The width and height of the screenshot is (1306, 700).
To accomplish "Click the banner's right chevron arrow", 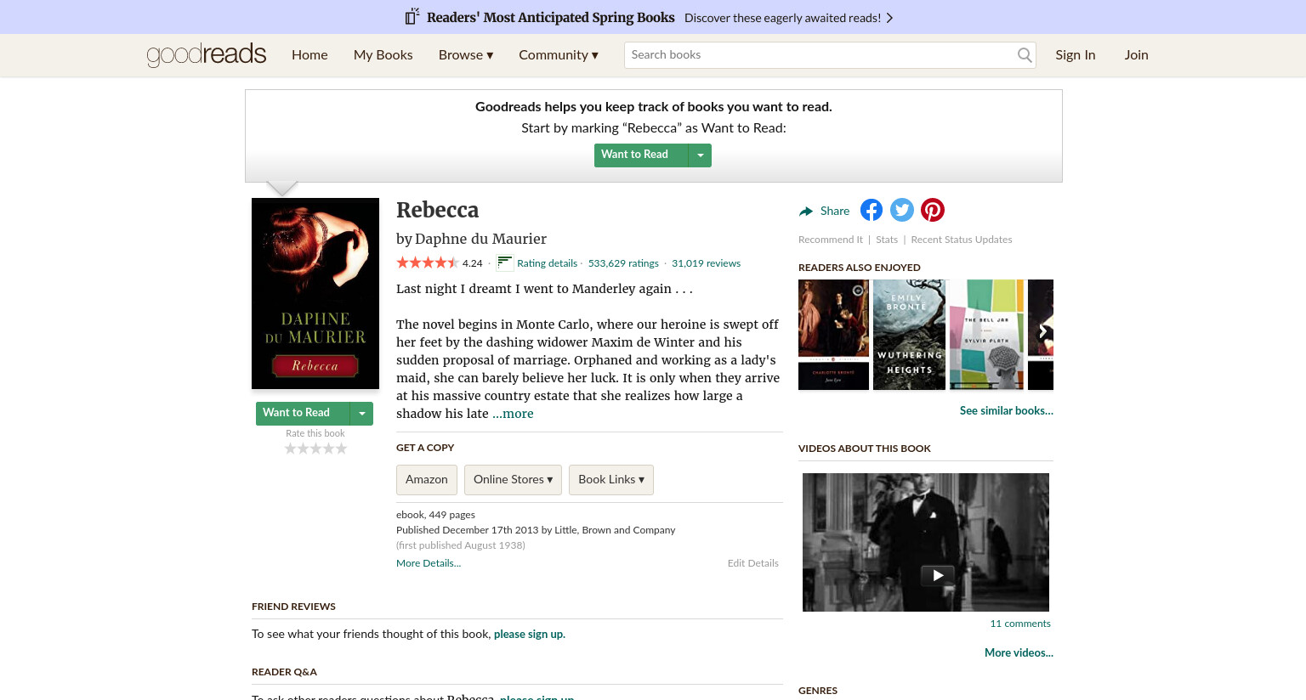I will point(889,18).
